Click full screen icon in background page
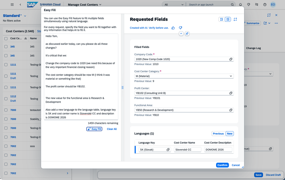Screen dimensions: 285x180 [269, 15]
